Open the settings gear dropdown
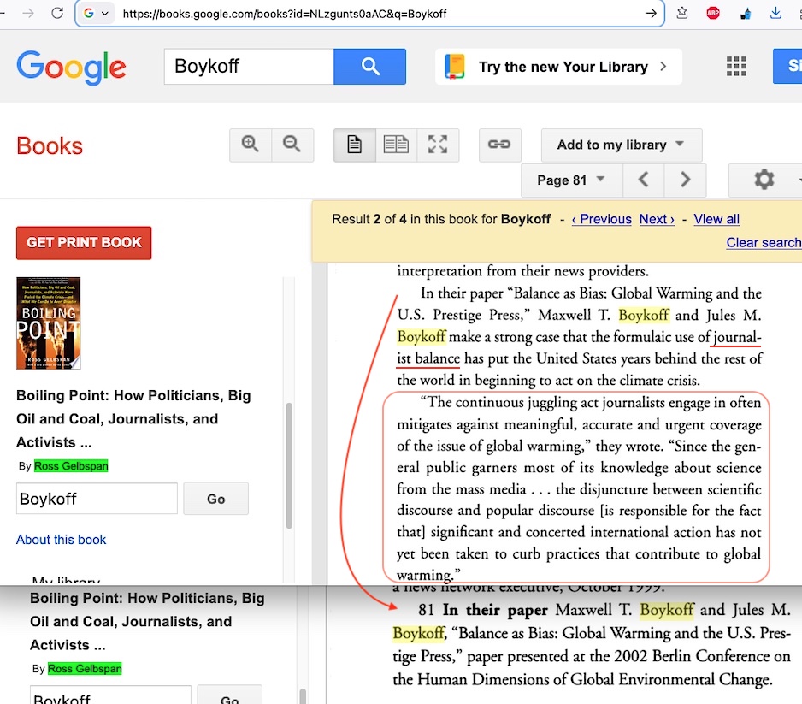The image size is (802, 704). [x=765, y=180]
